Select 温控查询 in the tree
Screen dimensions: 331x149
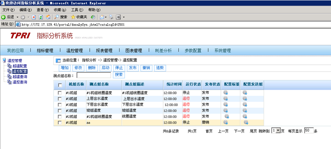(20, 82)
